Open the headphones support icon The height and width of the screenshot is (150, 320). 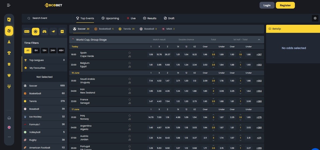coord(9,118)
